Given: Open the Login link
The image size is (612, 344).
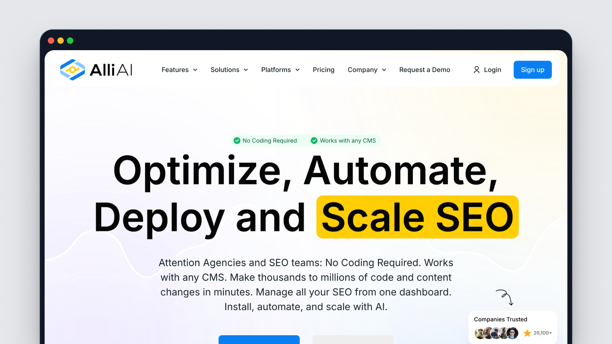Looking at the screenshot, I should [492, 70].
